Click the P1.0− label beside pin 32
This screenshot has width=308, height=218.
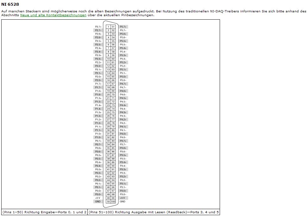[98, 138]
